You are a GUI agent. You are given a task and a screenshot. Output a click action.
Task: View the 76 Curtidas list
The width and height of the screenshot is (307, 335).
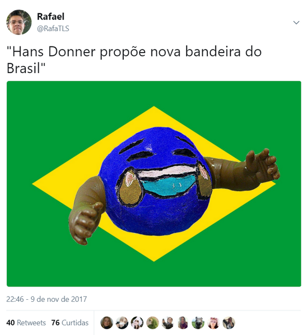pyautogui.click(x=70, y=323)
